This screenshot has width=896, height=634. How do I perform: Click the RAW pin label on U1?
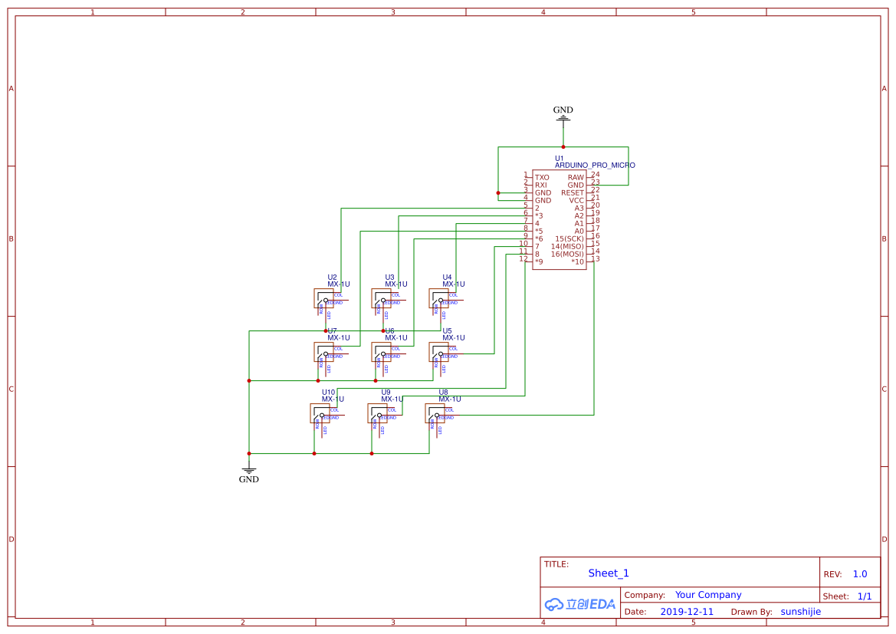tap(576, 178)
